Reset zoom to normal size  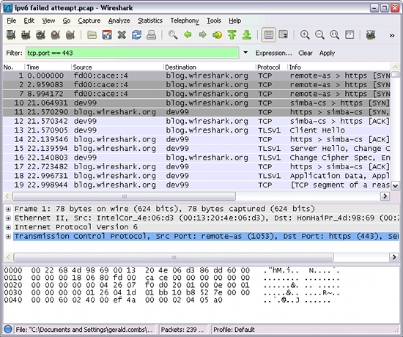pos(335,34)
